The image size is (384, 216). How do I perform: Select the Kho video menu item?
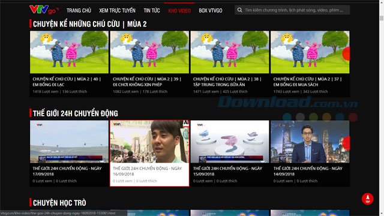179,11
